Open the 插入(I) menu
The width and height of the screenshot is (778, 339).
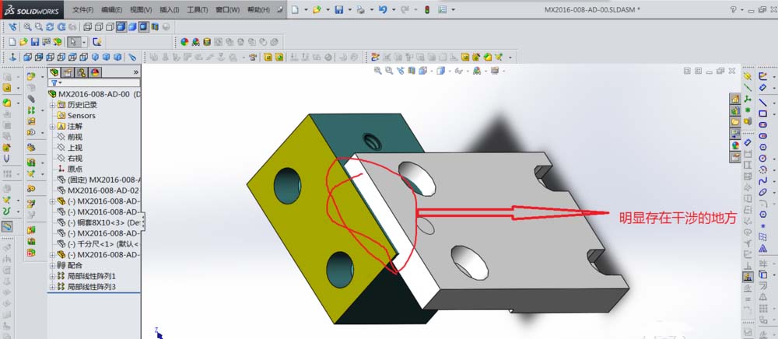click(170, 9)
